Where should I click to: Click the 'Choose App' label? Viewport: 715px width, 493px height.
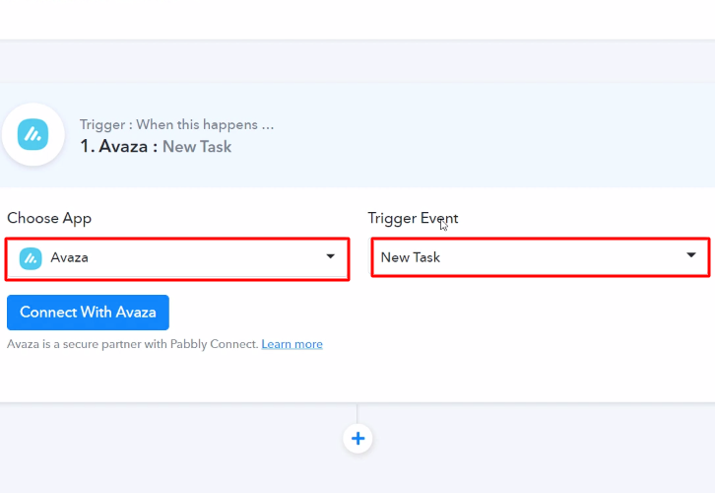(49, 218)
